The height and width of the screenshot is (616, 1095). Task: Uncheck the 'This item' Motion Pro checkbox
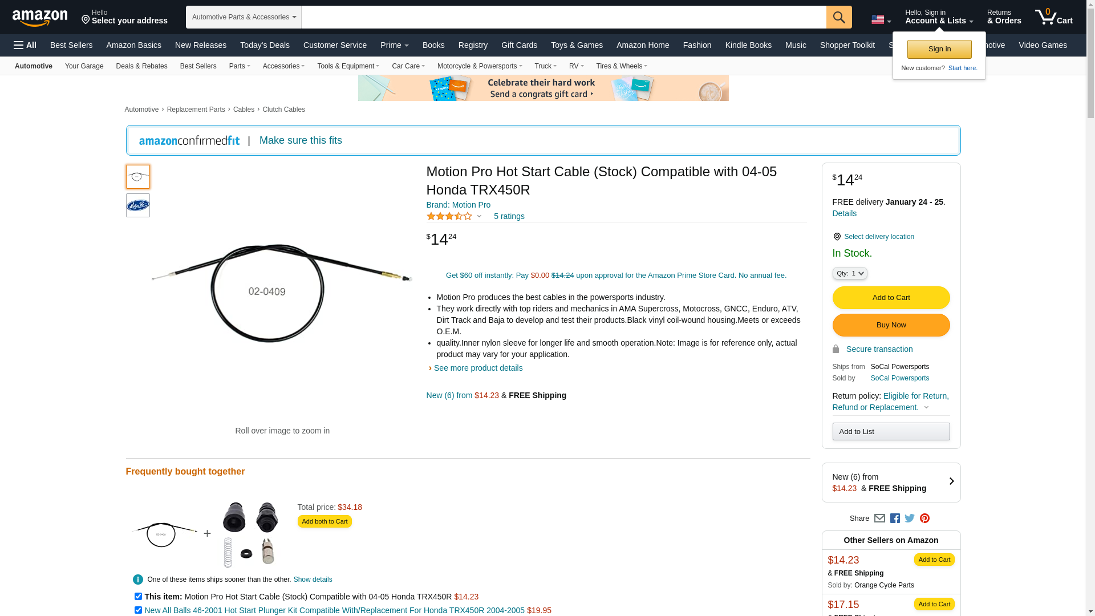point(138,596)
